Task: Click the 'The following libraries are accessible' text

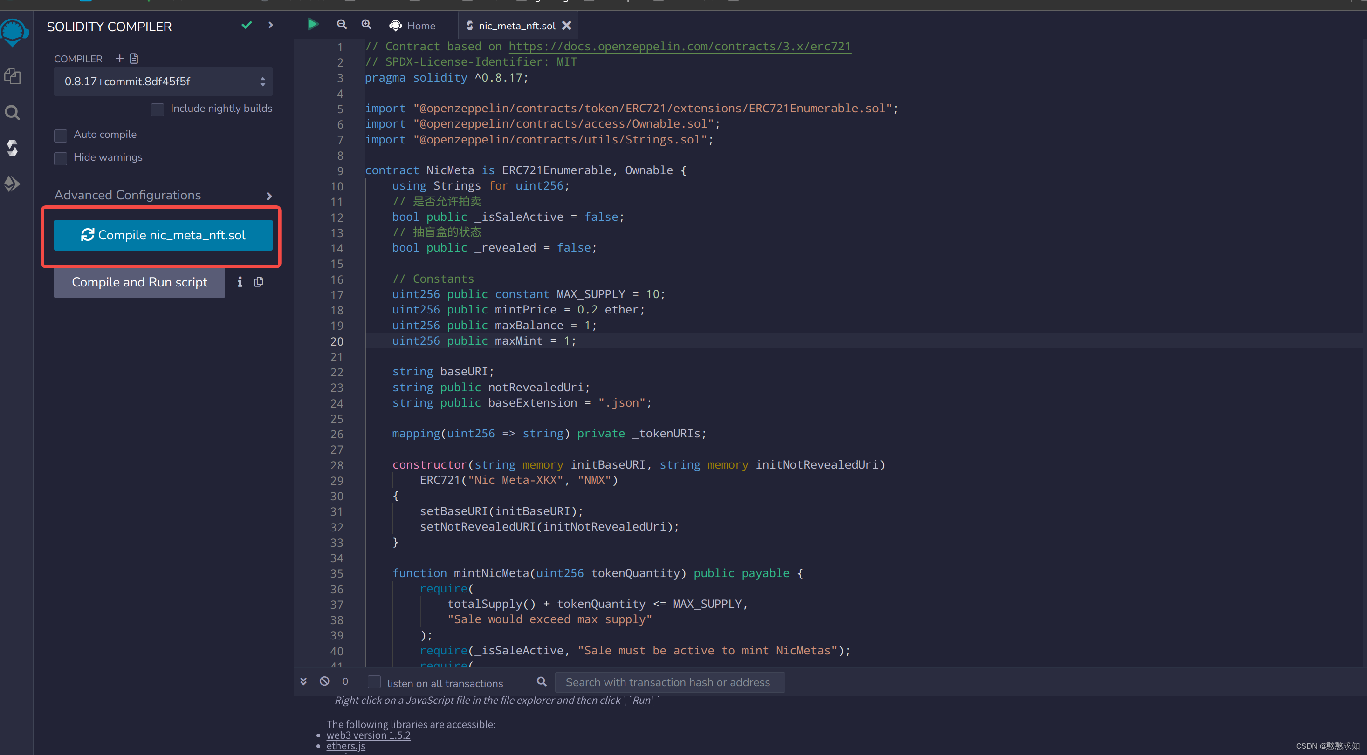Action: click(411, 724)
